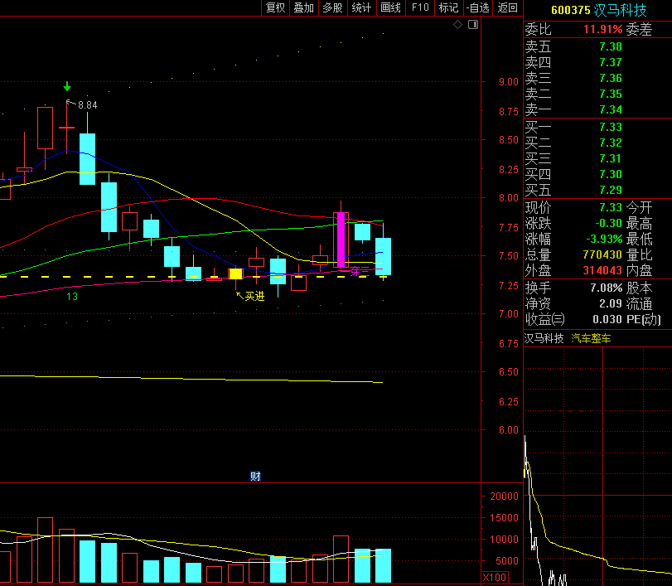Click the 外盘 314043 value
This screenshot has width=672, height=586.
tap(602, 270)
